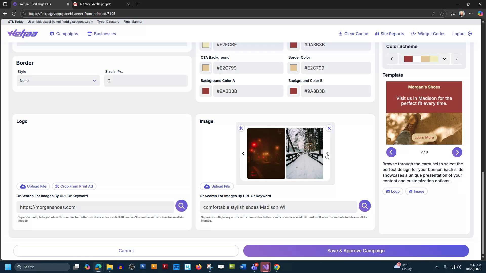The width and height of the screenshot is (486, 273).
Task: Click the magnifier next to the shoes keyword field
Action: tap(364, 206)
